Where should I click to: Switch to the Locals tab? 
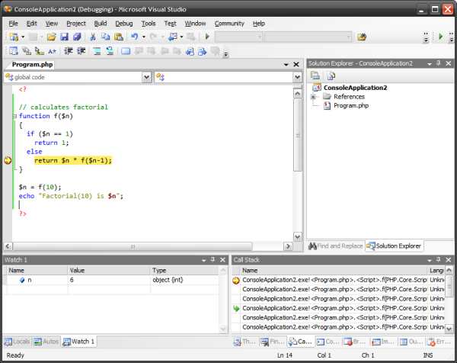(x=18, y=342)
